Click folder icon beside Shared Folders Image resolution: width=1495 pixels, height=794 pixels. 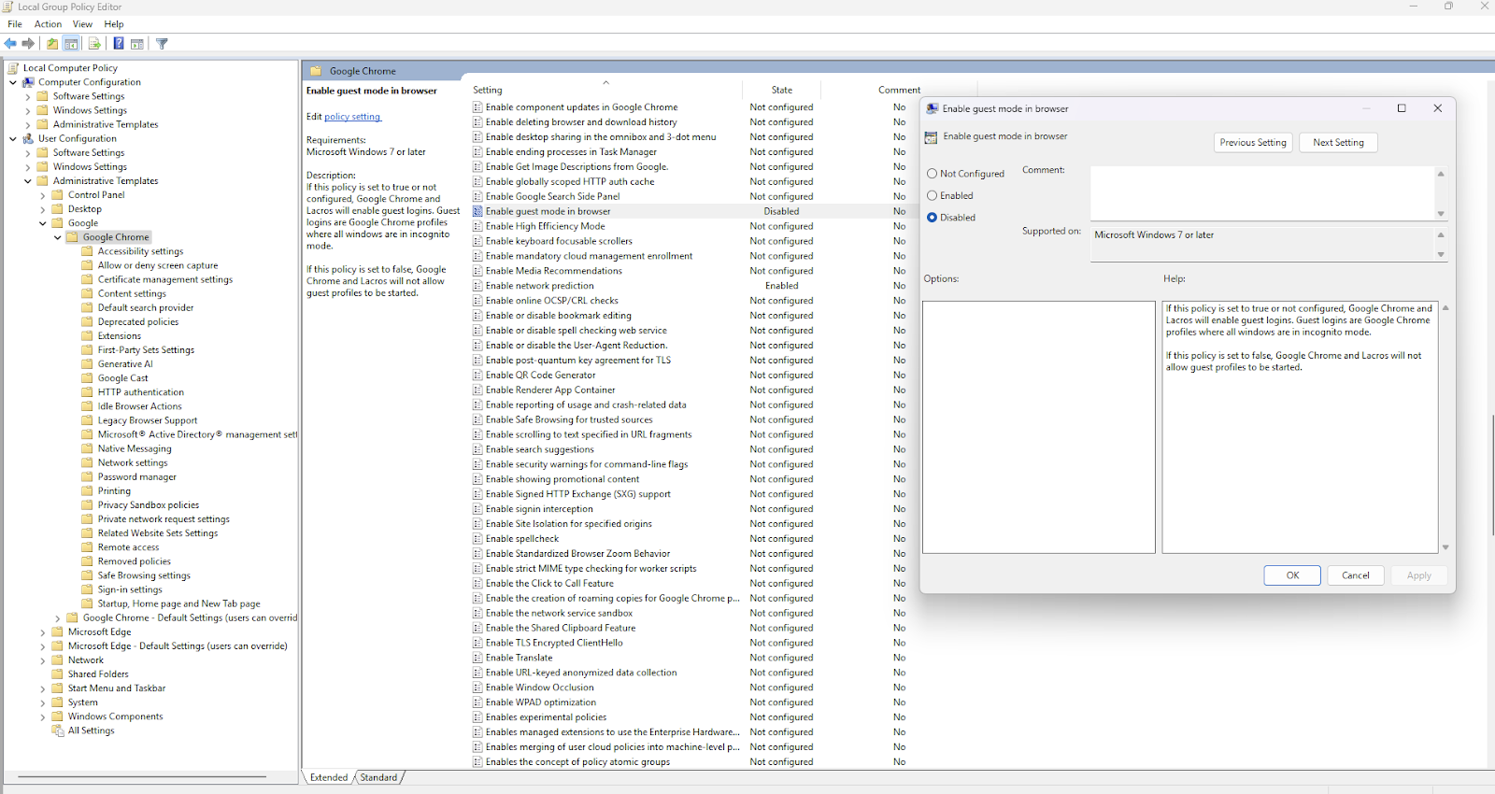[58, 674]
